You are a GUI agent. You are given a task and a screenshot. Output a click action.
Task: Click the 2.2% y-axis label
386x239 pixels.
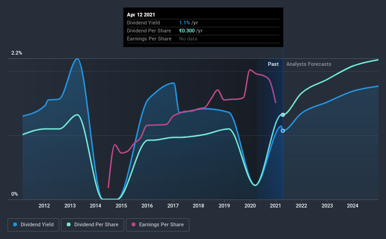coord(17,53)
